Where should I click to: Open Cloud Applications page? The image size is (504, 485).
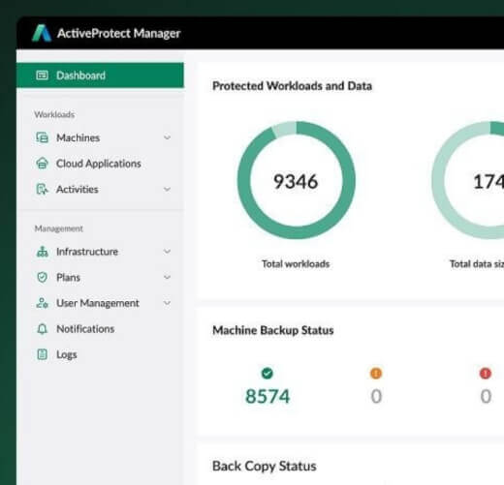(99, 164)
